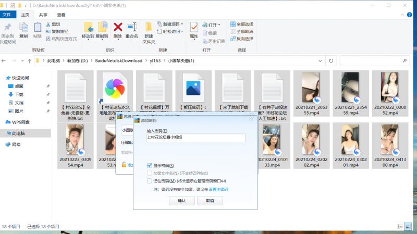Select the Copy Path (复制路径) icon
Image resolution: width=417 pixels, height=234 pixels.
(x=48, y=31)
